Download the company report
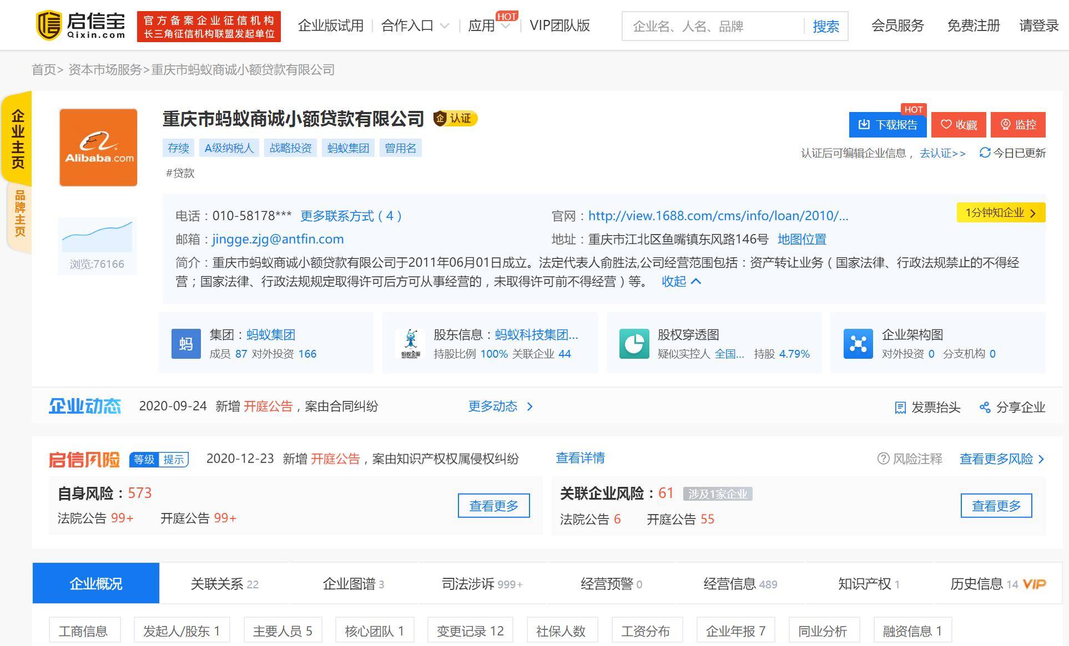This screenshot has width=1069, height=646. (888, 124)
